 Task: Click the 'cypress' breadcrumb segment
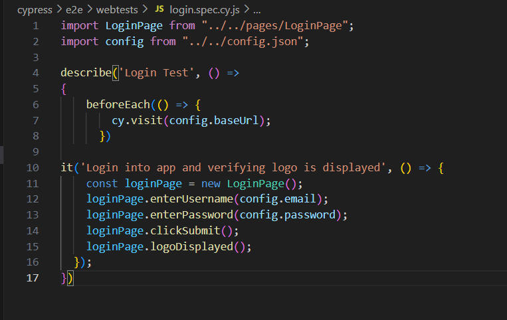coord(35,10)
